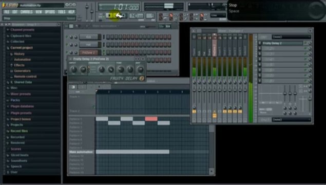Screen dimensions: 326x185
Task: Click the Record button in transport
Action: (x=124, y=15)
